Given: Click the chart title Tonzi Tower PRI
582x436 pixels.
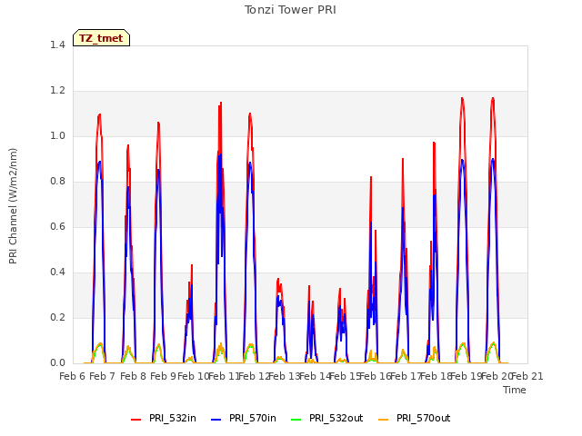Looking at the screenshot, I should coord(290,10).
